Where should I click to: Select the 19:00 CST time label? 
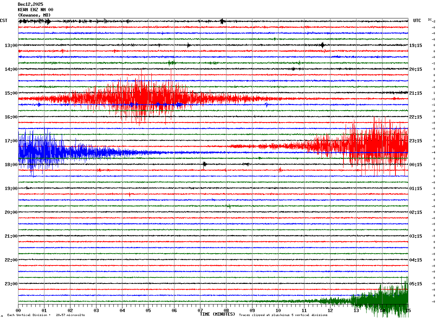point(11,189)
